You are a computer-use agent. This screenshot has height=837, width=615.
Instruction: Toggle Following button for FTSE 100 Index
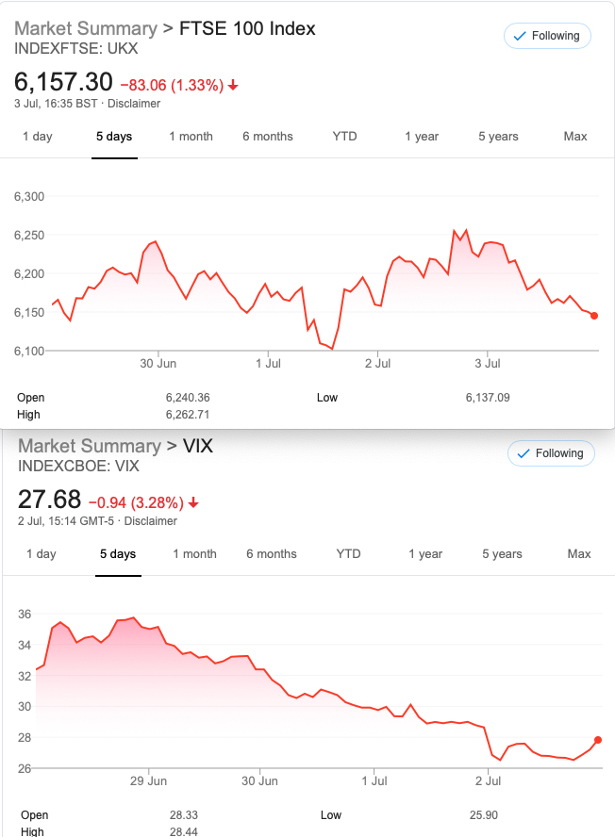(547, 36)
